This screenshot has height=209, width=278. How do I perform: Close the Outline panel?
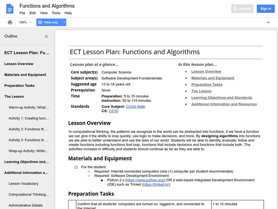pyautogui.click(x=47, y=36)
